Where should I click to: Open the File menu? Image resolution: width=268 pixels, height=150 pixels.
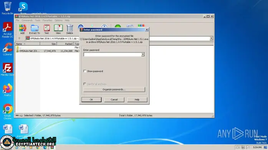[17, 20]
